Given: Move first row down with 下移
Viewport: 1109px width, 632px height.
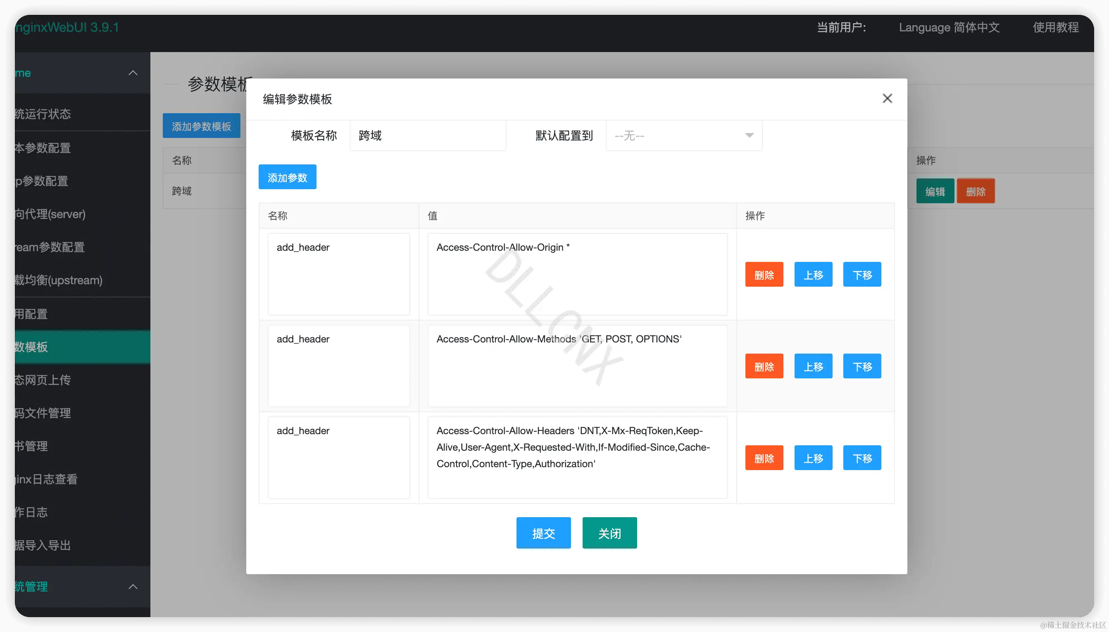Looking at the screenshot, I should [861, 275].
